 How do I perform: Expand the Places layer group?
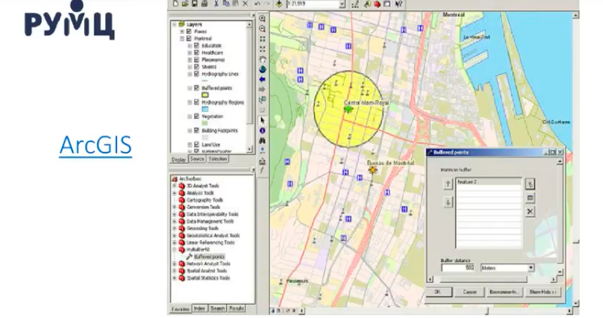[182, 31]
